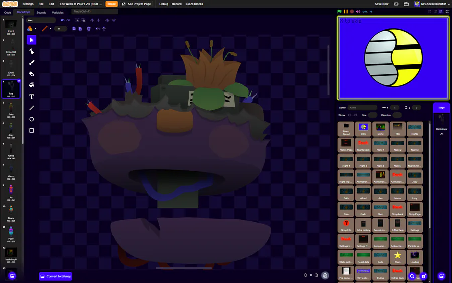
Task: Click Convert to Bitmap button
Action: (x=56, y=276)
